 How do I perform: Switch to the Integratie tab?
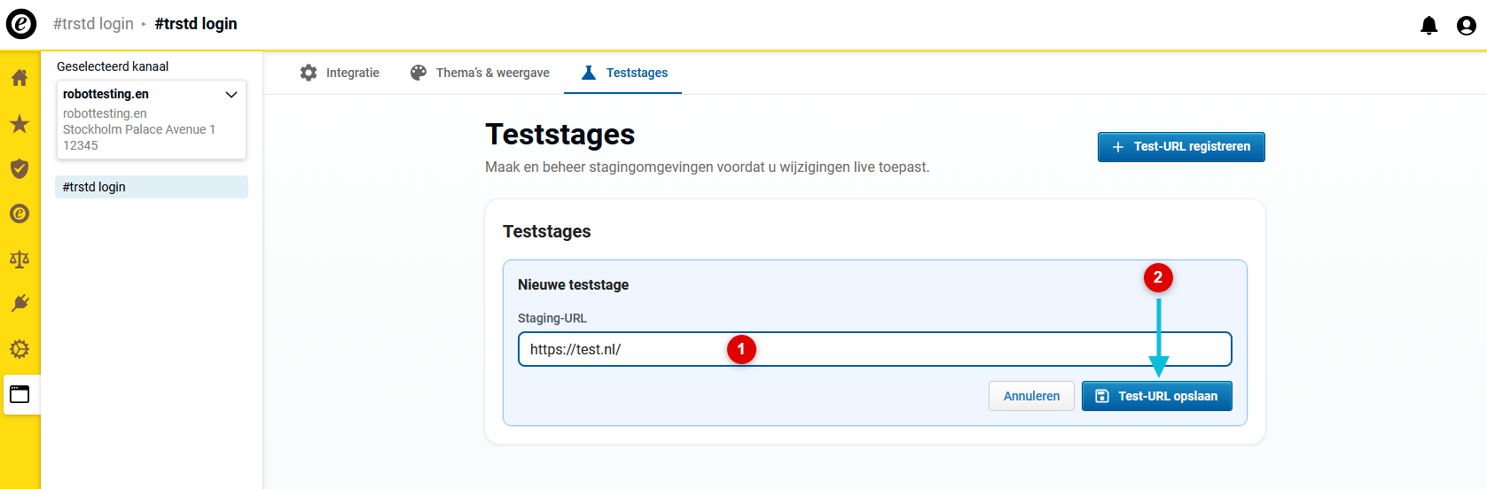point(340,73)
